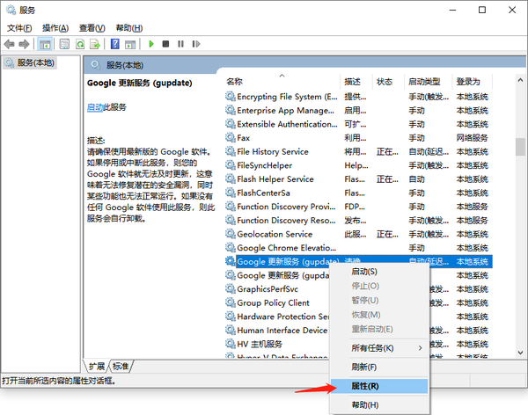The image size is (528, 415).
Task: Switch to the 标准 tab at bottom
Action: (121, 367)
